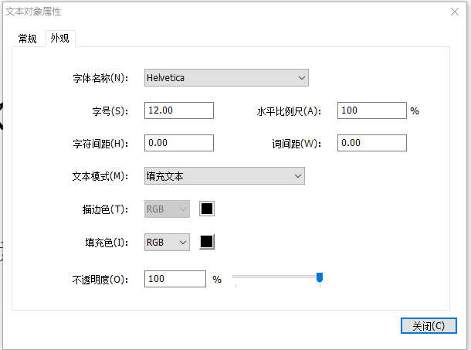The width and height of the screenshot is (471, 350).
Task: Click the 不透明度 100 value field
Action: 175,279
